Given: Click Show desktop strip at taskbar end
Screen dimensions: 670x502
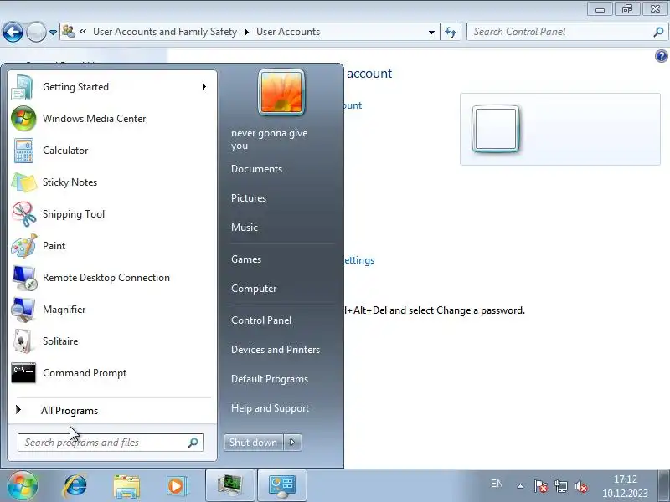Looking at the screenshot, I should coord(663,485).
